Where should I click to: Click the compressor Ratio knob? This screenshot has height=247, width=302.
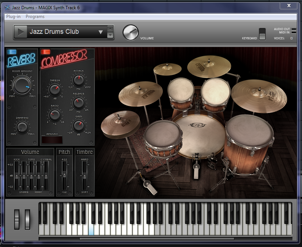[x=55, y=115]
